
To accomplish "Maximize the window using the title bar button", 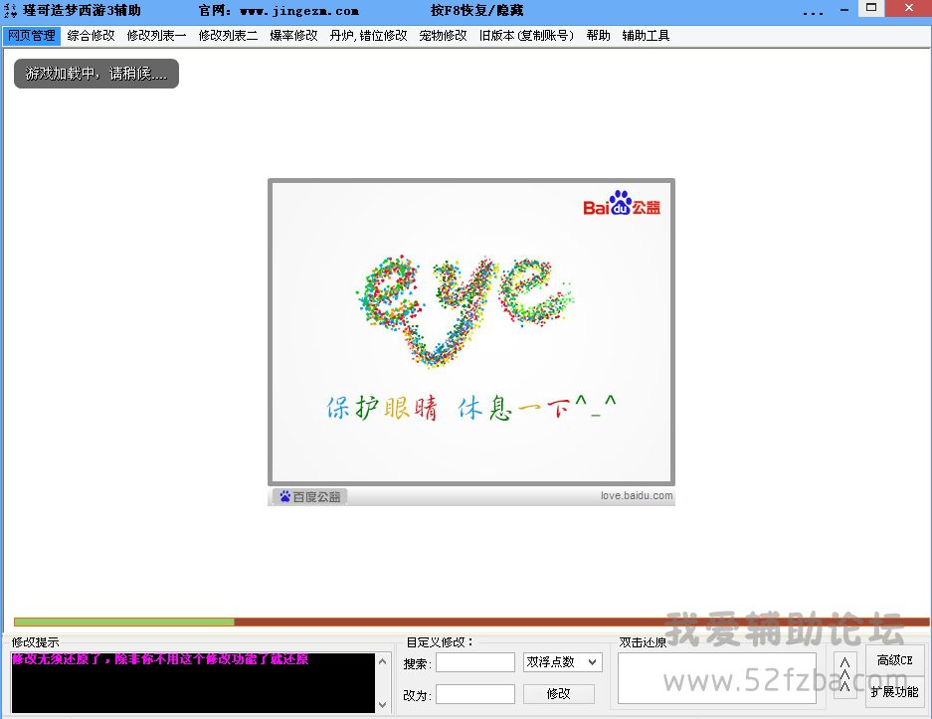I will click(871, 9).
